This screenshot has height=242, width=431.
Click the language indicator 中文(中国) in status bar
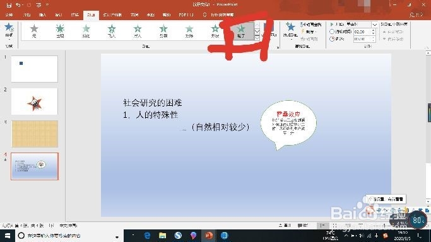pyautogui.click(x=69, y=226)
